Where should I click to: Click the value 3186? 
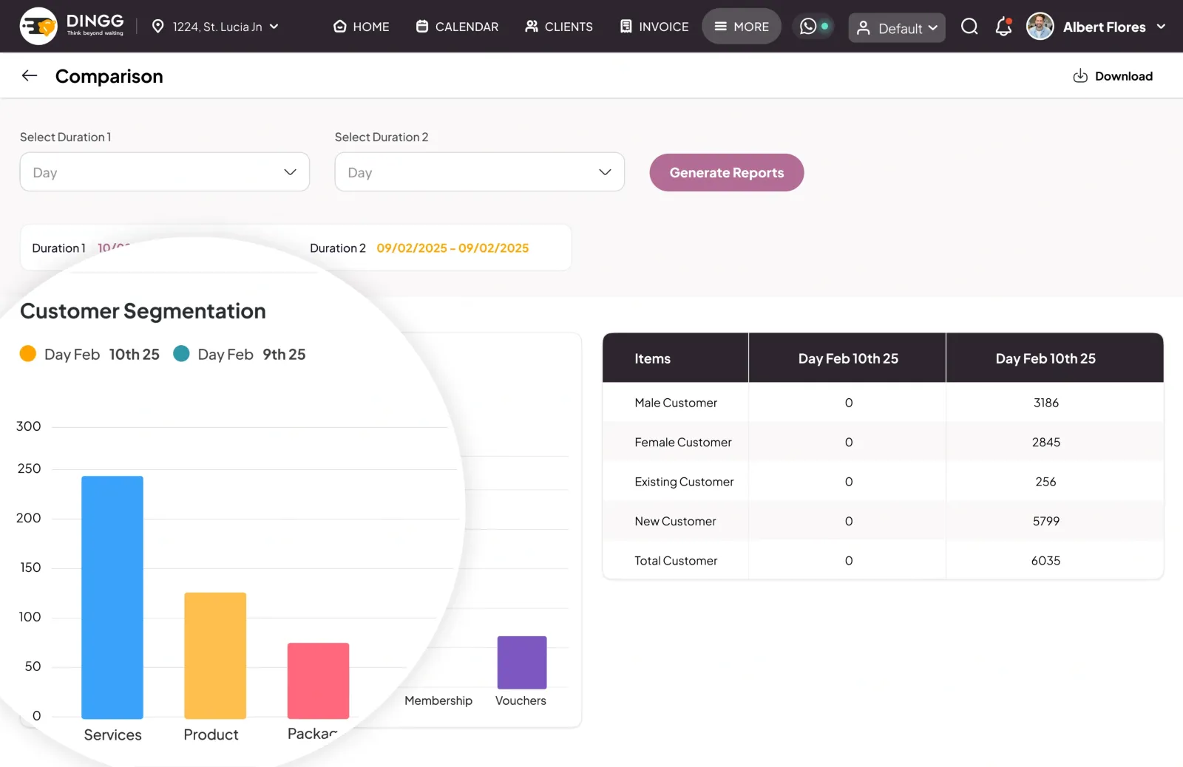(x=1045, y=403)
